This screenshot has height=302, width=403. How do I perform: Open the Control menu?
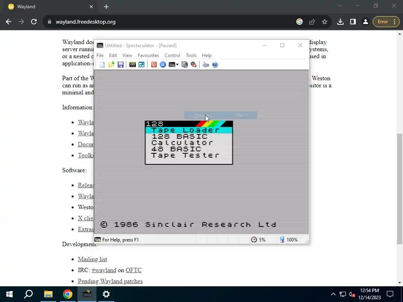pos(172,55)
